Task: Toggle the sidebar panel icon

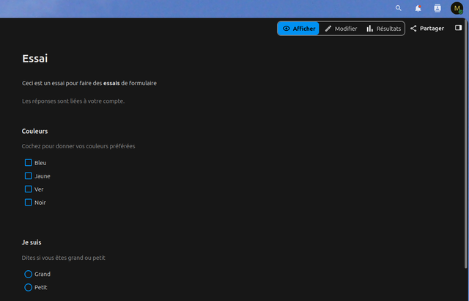Action: [x=458, y=28]
